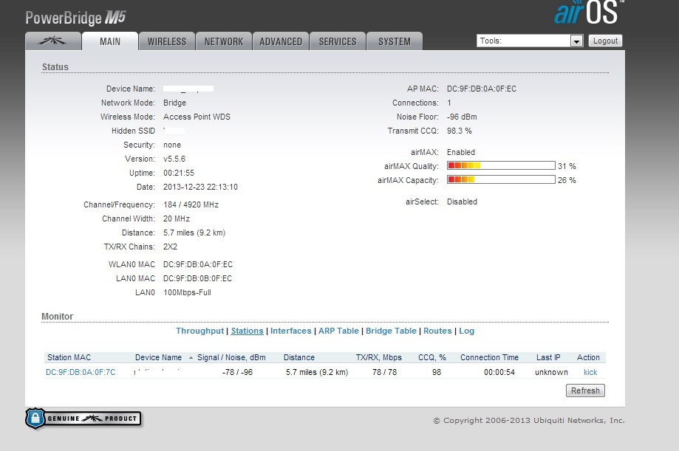Sort by Distance column header
679x451 pixels.
pyautogui.click(x=298, y=357)
